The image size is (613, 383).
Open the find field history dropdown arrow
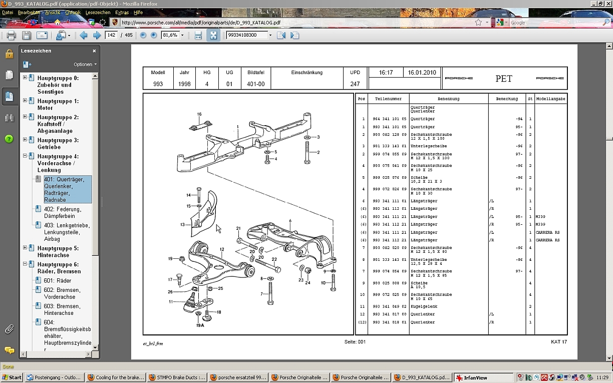click(x=270, y=35)
